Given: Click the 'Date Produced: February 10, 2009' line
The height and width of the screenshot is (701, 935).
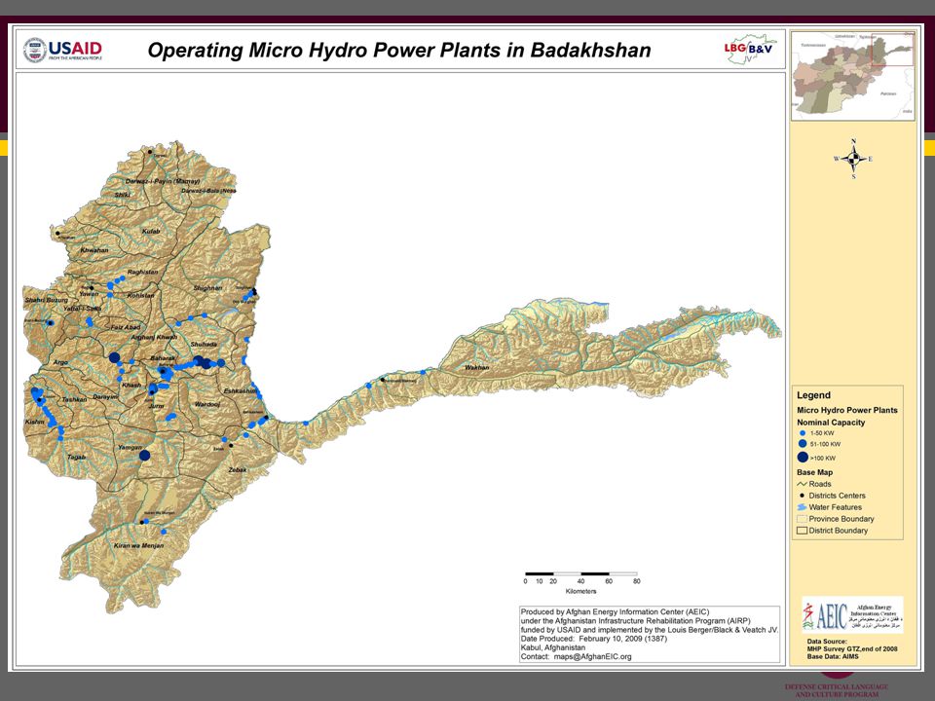Looking at the screenshot, I should tap(594, 639).
